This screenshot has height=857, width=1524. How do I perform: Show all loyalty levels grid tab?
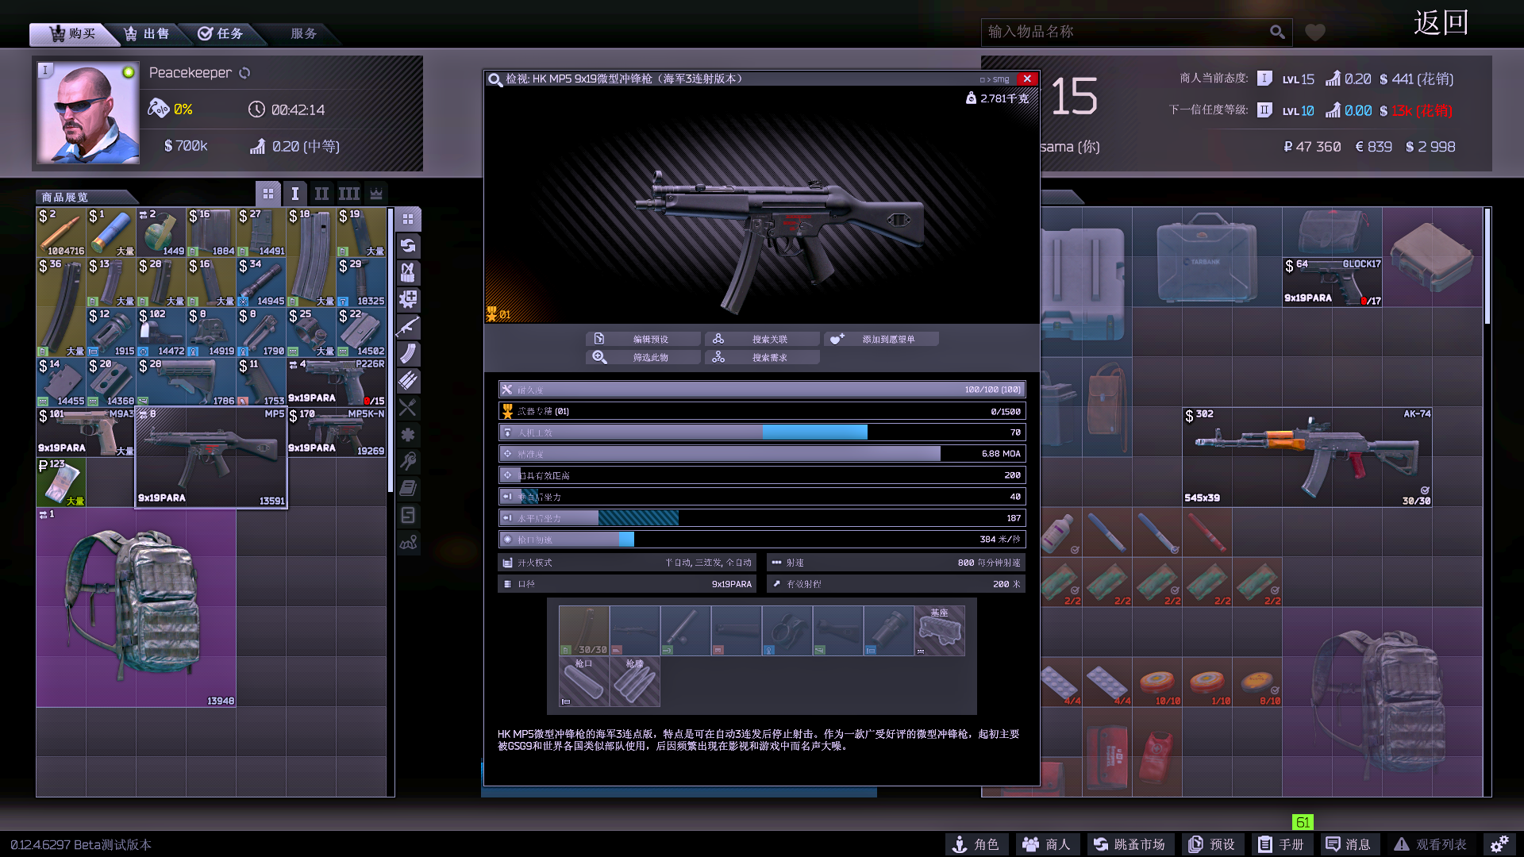coord(268,193)
